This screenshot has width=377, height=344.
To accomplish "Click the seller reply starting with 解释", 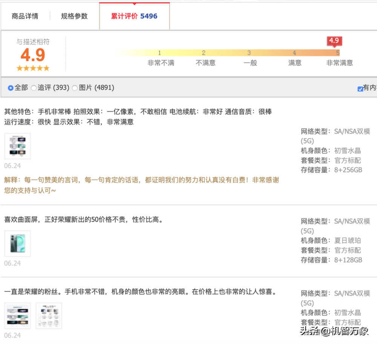I will tap(141, 185).
